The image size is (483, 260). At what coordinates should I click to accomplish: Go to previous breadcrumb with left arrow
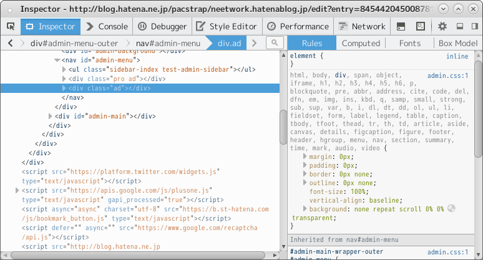(x=10, y=43)
